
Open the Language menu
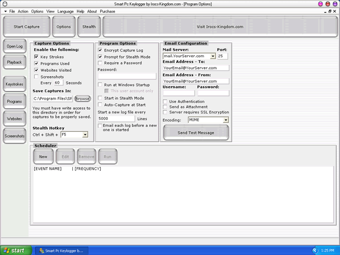click(66, 11)
